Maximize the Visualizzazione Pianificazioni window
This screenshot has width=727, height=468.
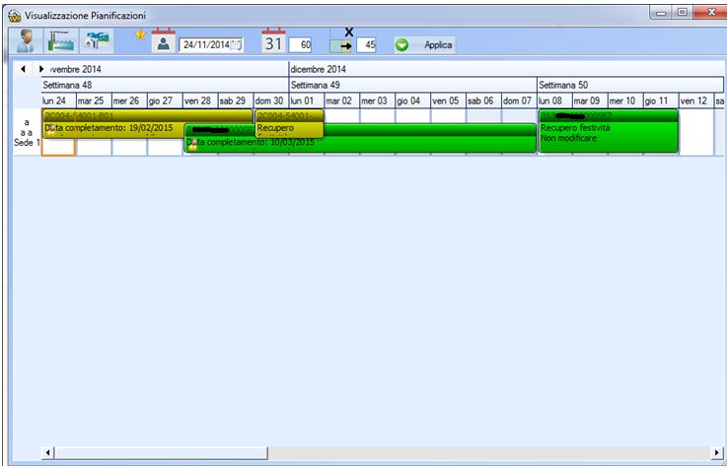[683, 12]
